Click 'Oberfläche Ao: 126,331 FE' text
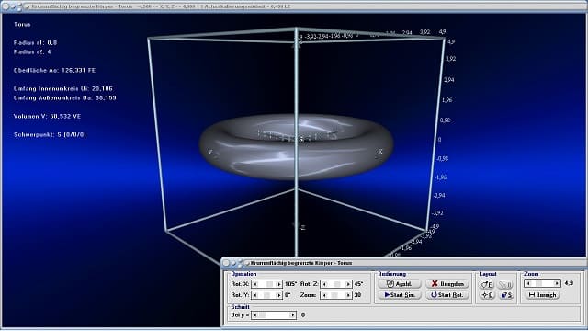Image resolution: width=588 pixels, height=331 pixels. click(x=54, y=71)
